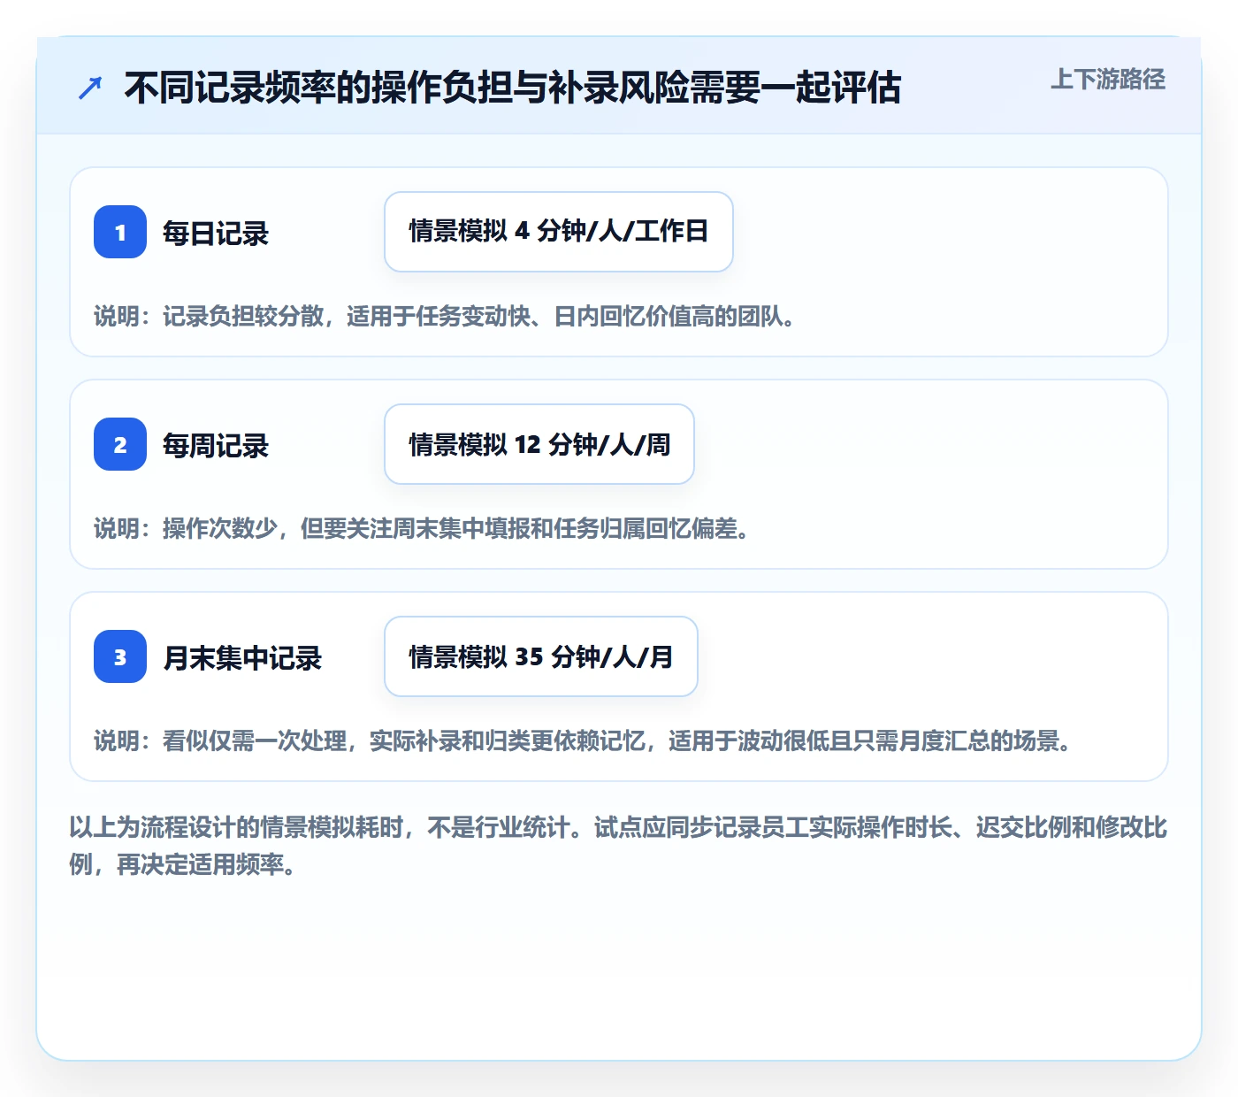Click the heading 不同记录频率的操作负担与补录风险需要一起评估
The height and width of the screenshot is (1097, 1238).
coord(513,88)
